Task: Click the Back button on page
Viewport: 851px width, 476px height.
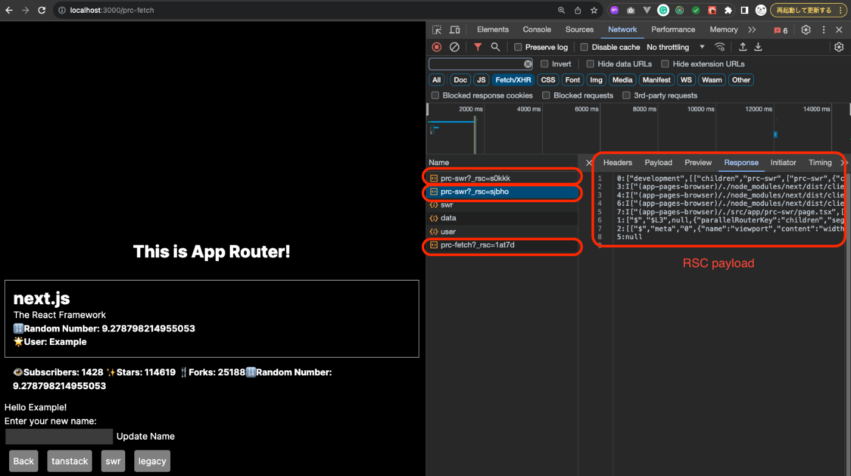Action: click(24, 461)
